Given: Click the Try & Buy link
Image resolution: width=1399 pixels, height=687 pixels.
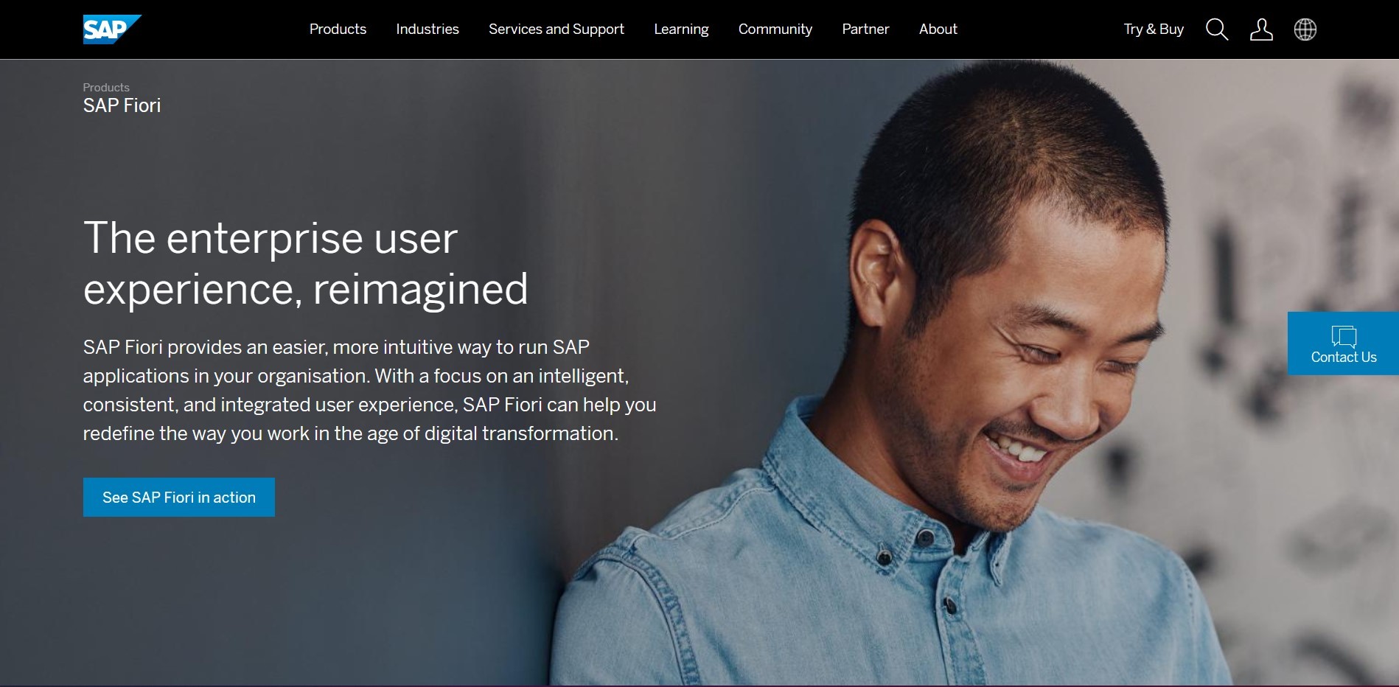Looking at the screenshot, I should pos(1154,29).
